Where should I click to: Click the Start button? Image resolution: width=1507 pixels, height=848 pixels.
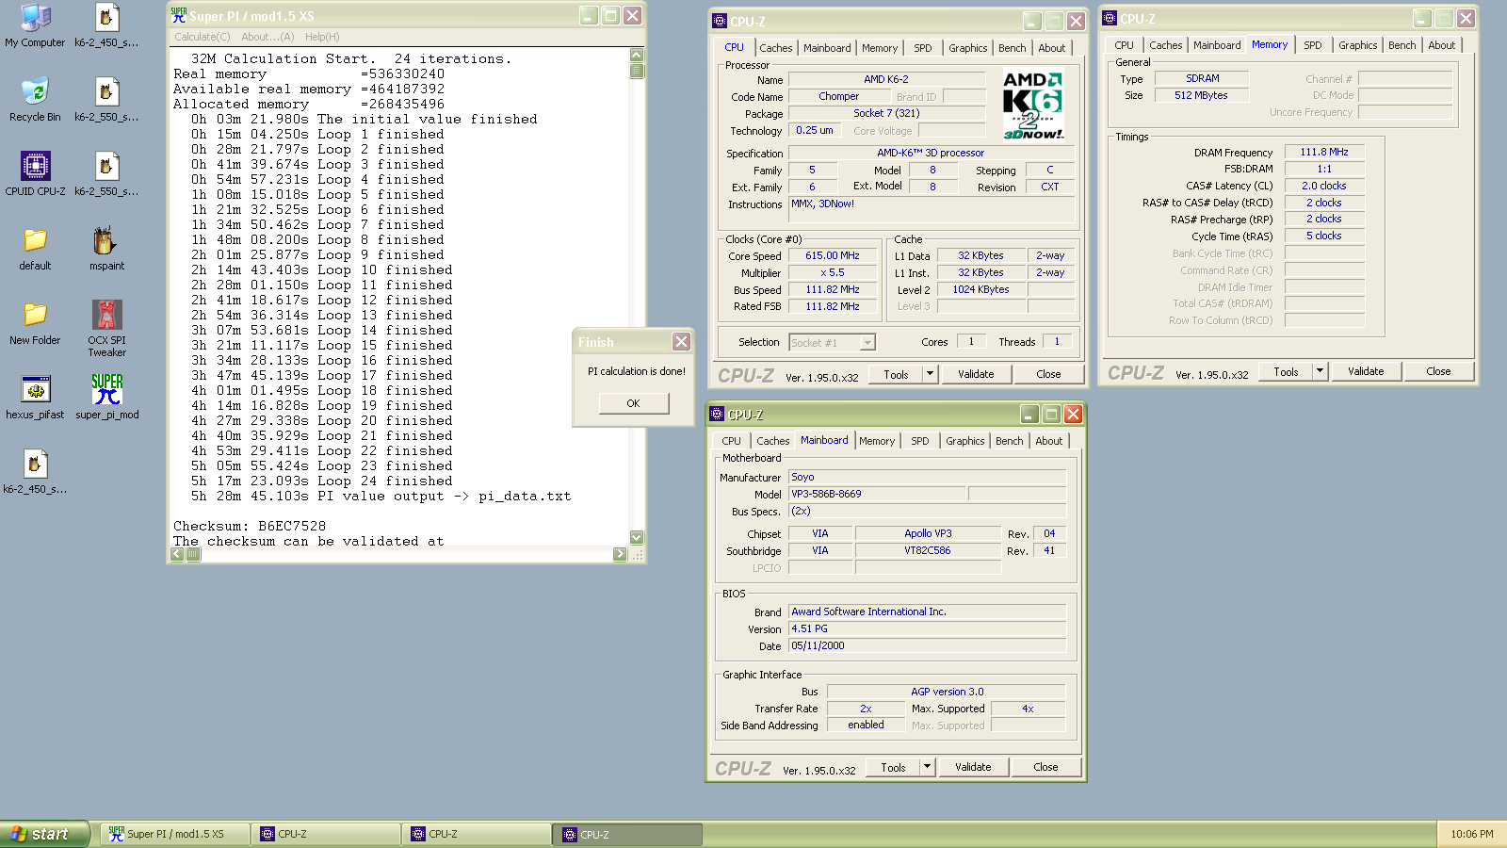(45, 834)
